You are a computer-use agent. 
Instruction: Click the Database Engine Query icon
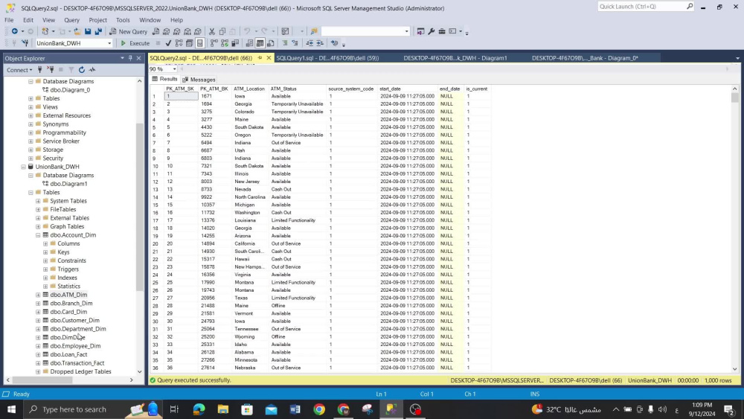pyautogui.click(x=155, y=31)
